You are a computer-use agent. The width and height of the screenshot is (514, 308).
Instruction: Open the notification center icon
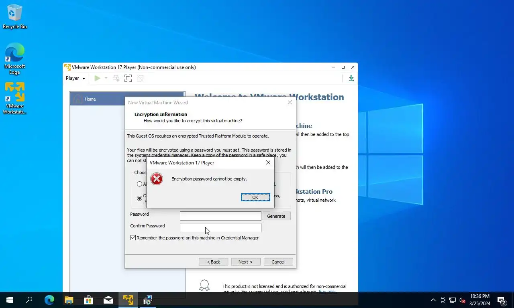click(x=502, y=300)
